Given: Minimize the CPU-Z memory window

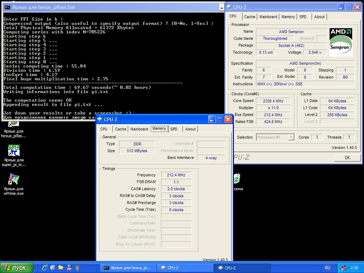Looking at the screenshot, I should tap(212, 119).
